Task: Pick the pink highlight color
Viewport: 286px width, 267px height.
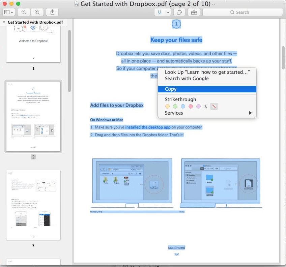Action: (191, 106)
